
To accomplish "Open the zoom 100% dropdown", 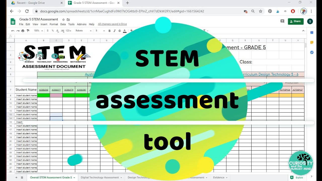I will click(x=38, y=31).
